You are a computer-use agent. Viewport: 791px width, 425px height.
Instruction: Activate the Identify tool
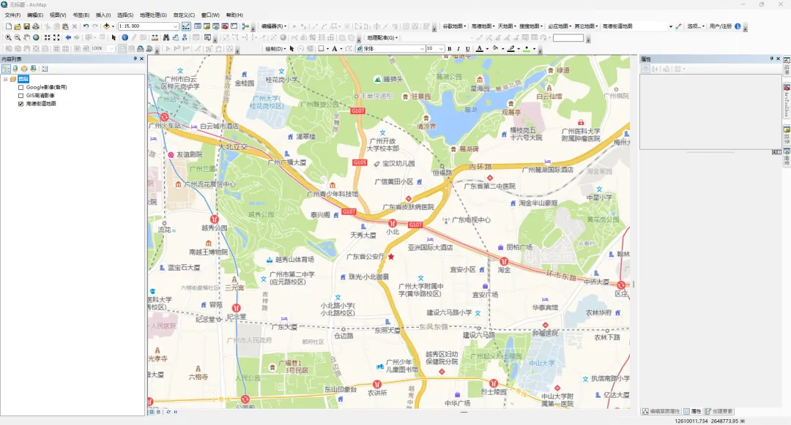(x=125, y=37)
